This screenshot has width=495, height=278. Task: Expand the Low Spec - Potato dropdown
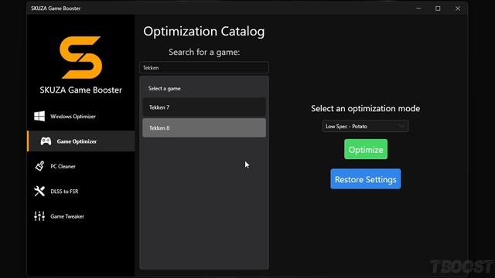[x=365, y=126]
